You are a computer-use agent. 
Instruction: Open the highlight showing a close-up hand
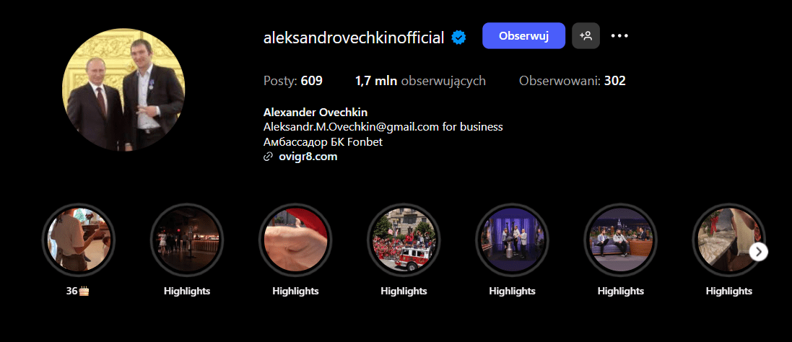click(x=295, y=240)
